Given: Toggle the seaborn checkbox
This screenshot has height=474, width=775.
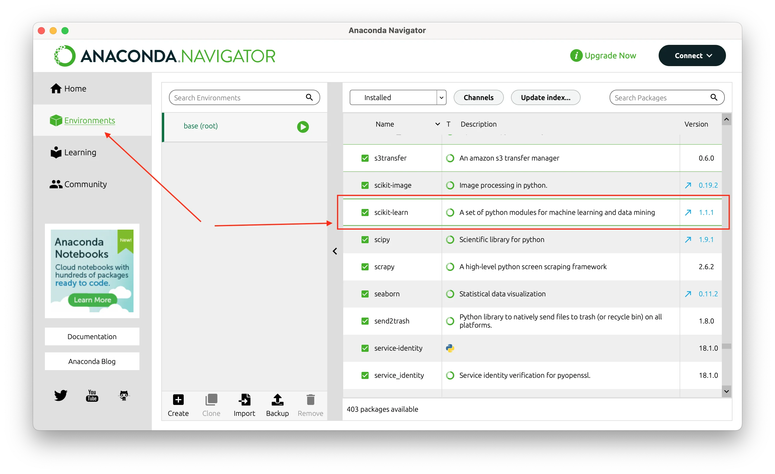Looking at the screenshot, I should pyautogui.click(x=365, y=294).
